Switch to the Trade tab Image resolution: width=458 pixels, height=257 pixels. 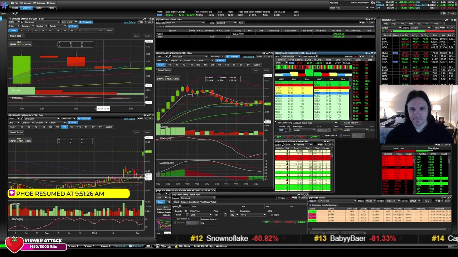click(x=51, y=7)
